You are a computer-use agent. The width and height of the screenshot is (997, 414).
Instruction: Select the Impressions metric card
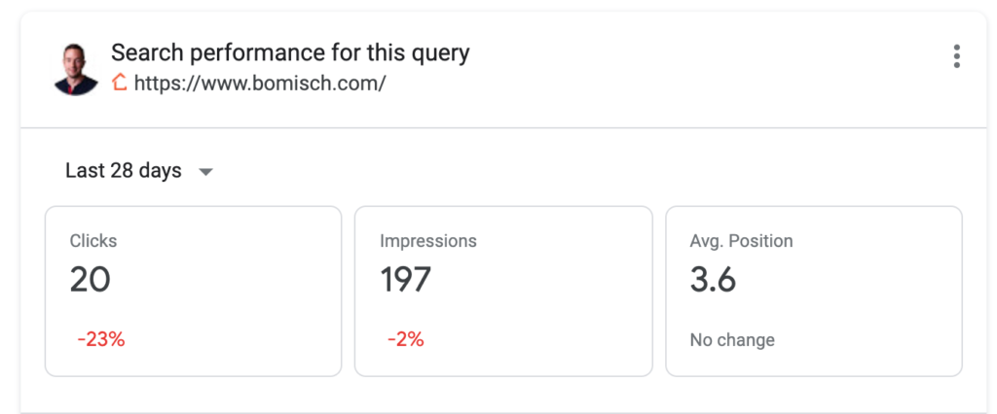click(x=502, y=291)
